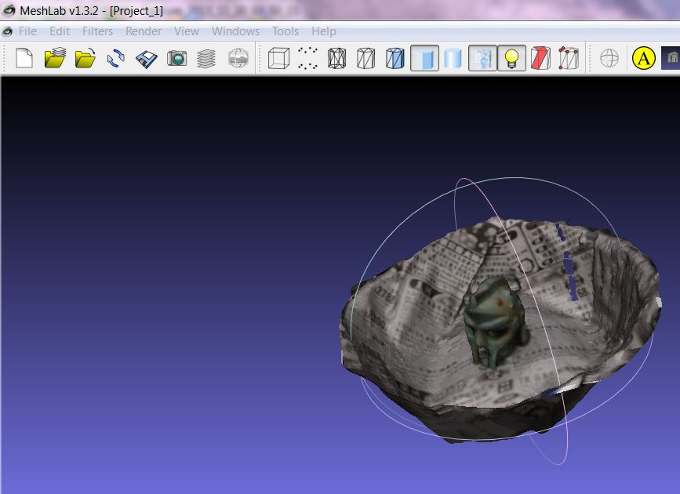Click the yellow circled A icon

[644, 58]
